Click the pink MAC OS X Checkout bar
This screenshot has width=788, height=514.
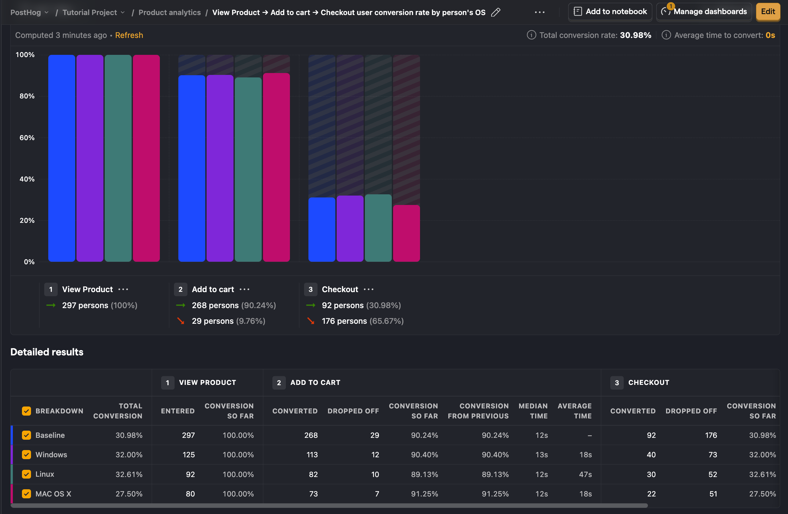click(x=406, y=233)
